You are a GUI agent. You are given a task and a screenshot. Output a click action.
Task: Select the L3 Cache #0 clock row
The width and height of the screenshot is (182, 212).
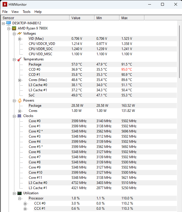102,183
